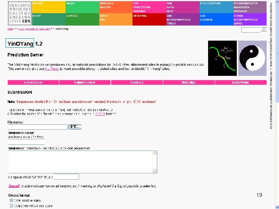
Task: Click the File name input field
Action: (38, 127)
